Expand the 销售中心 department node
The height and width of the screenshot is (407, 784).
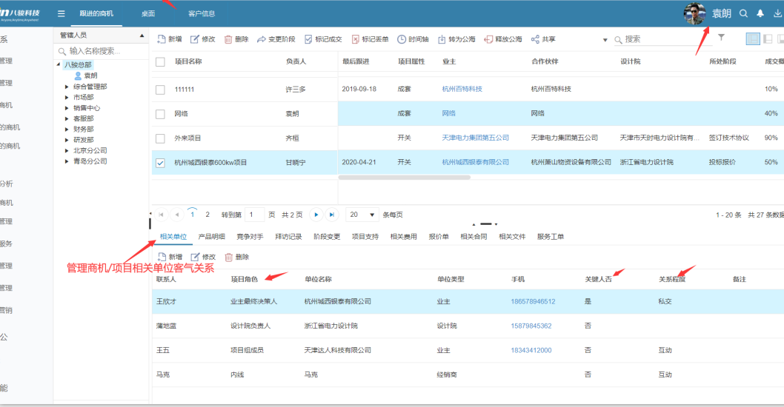pyautogui.click(x=67, y=108)
